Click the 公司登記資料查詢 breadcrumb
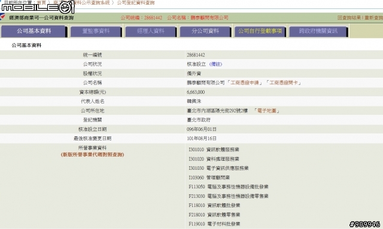The width and height of the screenshot is (383, 229). tap(136, 2)
